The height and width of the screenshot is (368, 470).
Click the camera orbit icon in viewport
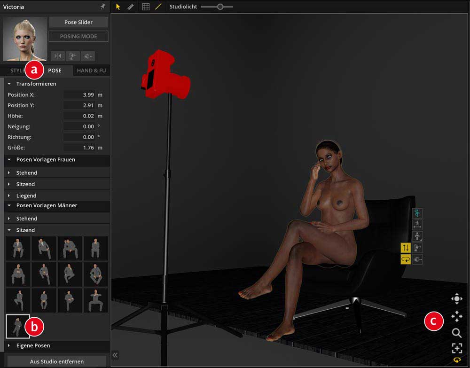click(x=456, y=299)
